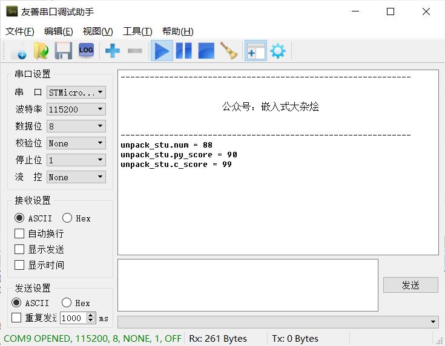
Task: Click the gray minus toolbar icon
Action: coord(135,51)
